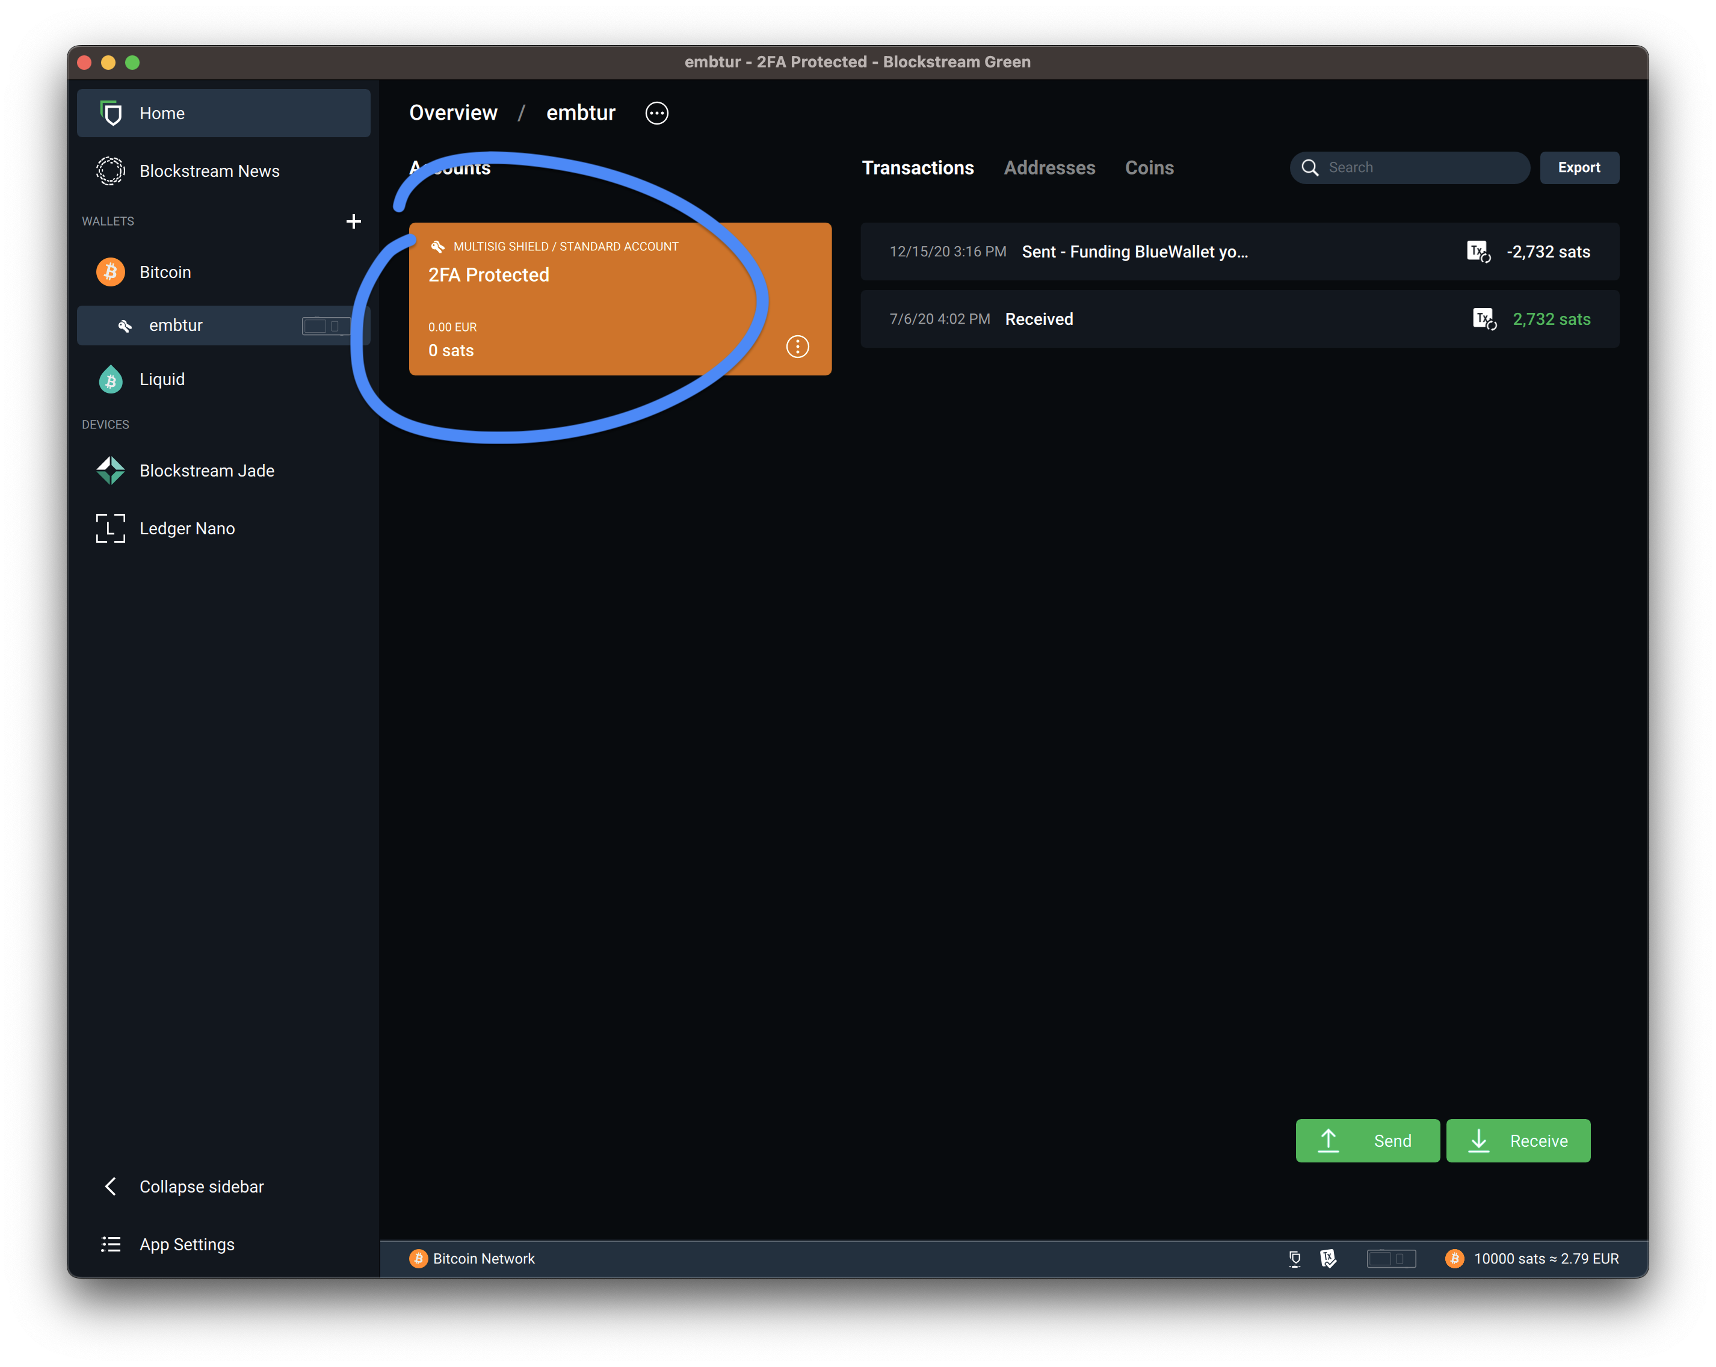Focus the transaction Search field

(1410, 168)
